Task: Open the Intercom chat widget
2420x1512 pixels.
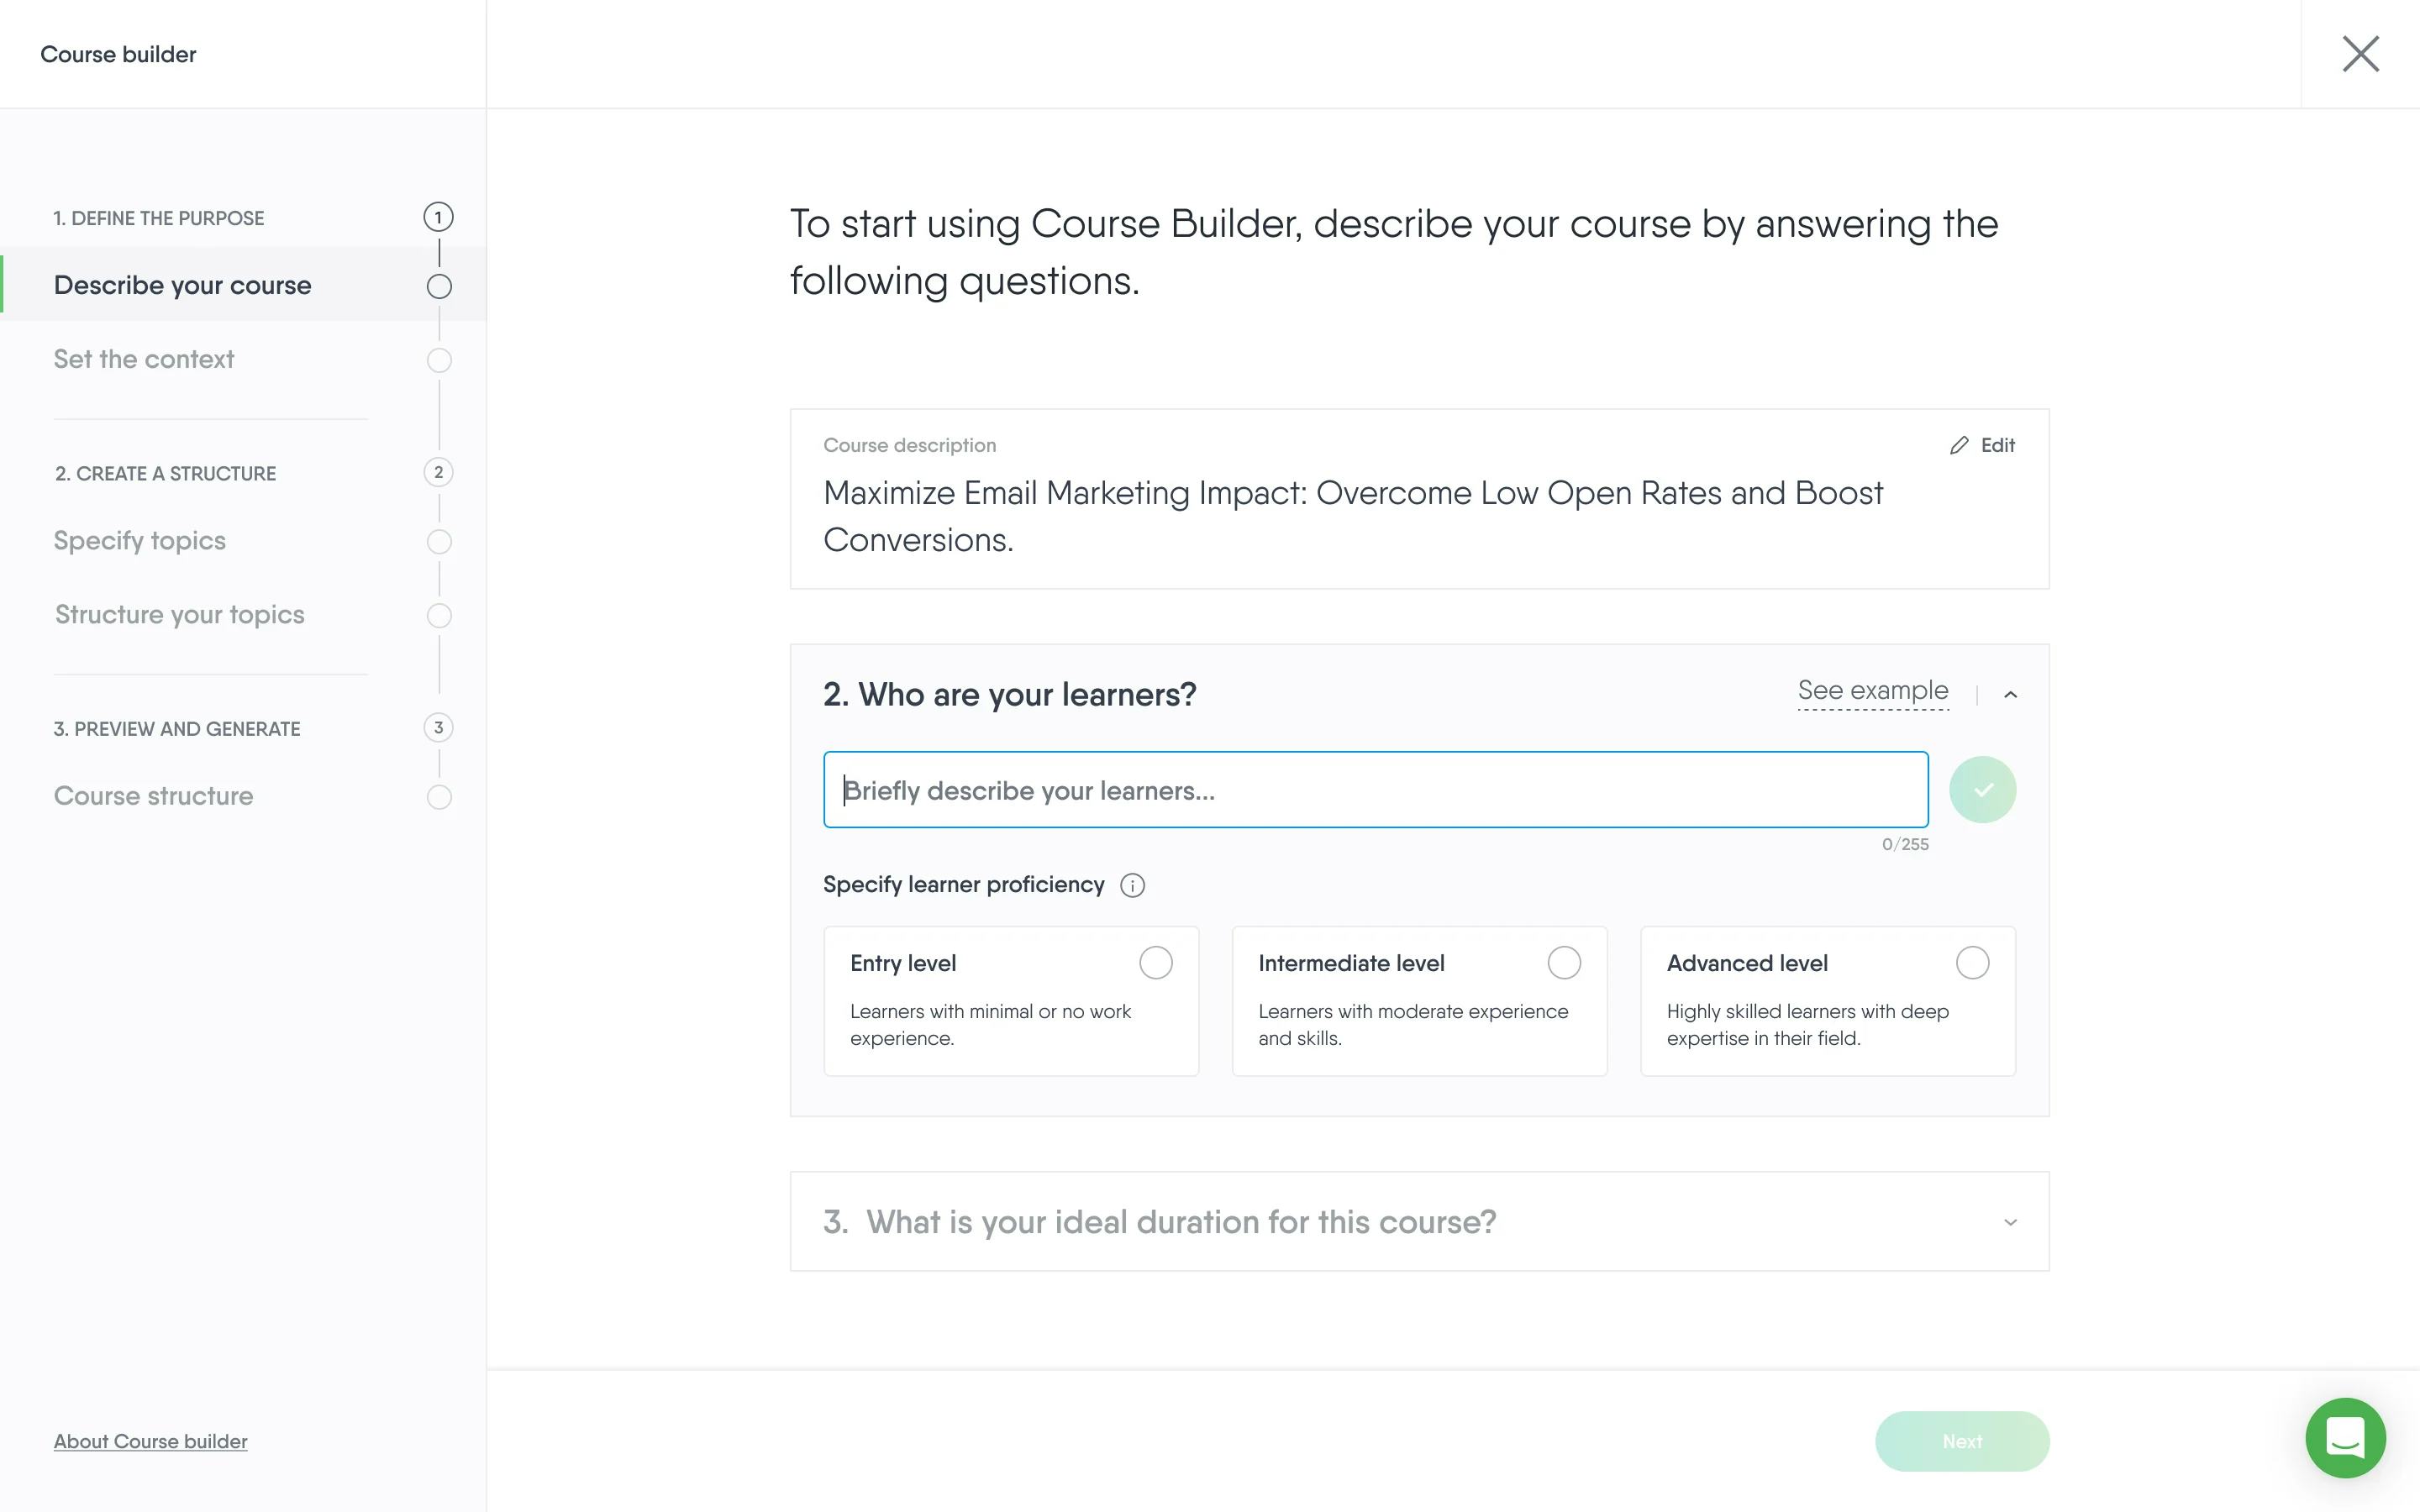Action: pos(2346,1438)
